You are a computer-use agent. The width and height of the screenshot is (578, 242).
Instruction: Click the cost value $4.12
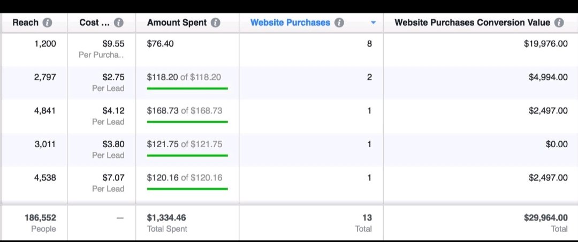point(113,111)
